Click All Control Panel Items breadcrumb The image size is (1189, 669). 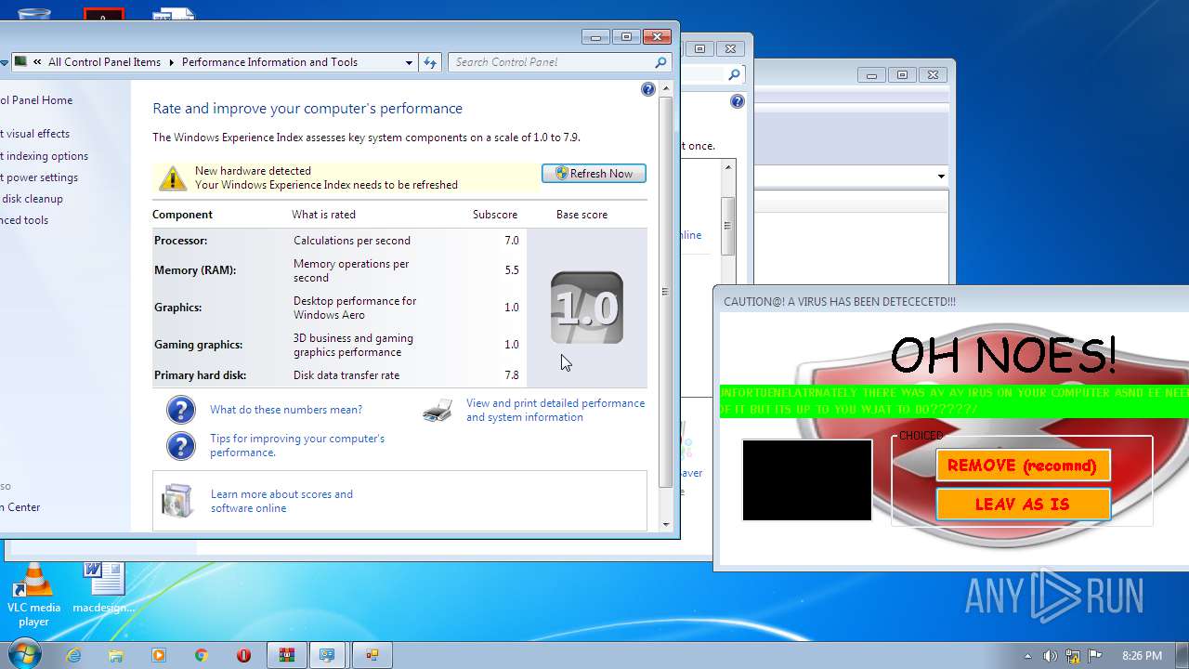104,62
